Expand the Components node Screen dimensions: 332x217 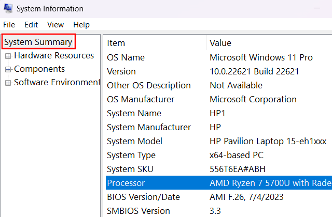8,69
